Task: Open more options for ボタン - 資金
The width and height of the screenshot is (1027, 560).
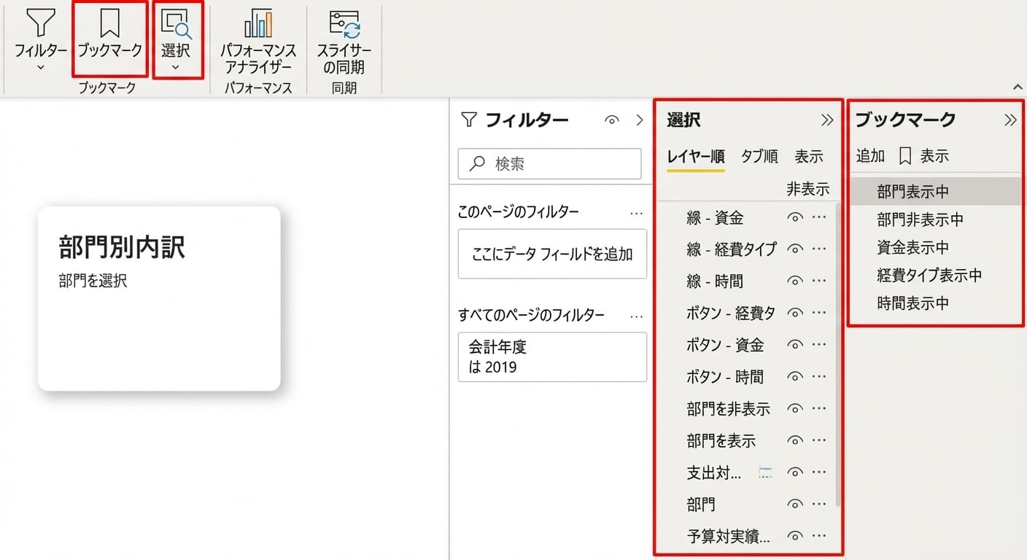Action: [x=819, y=345]
